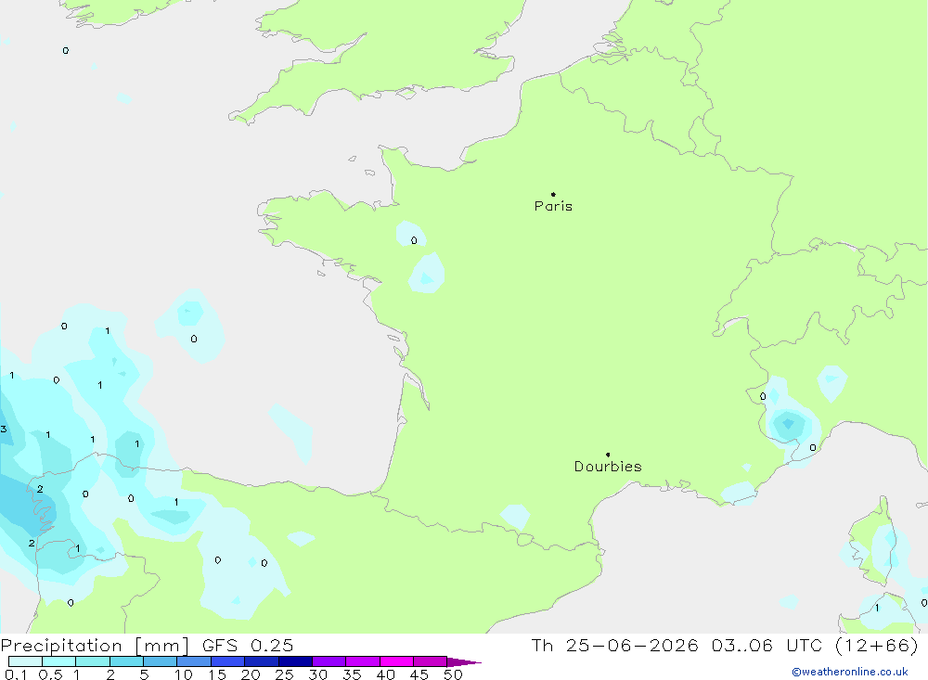Screen dimensions: 928x680
Task: Click the '03..06 UTC' time text
Action: click(x=767, y=646)
